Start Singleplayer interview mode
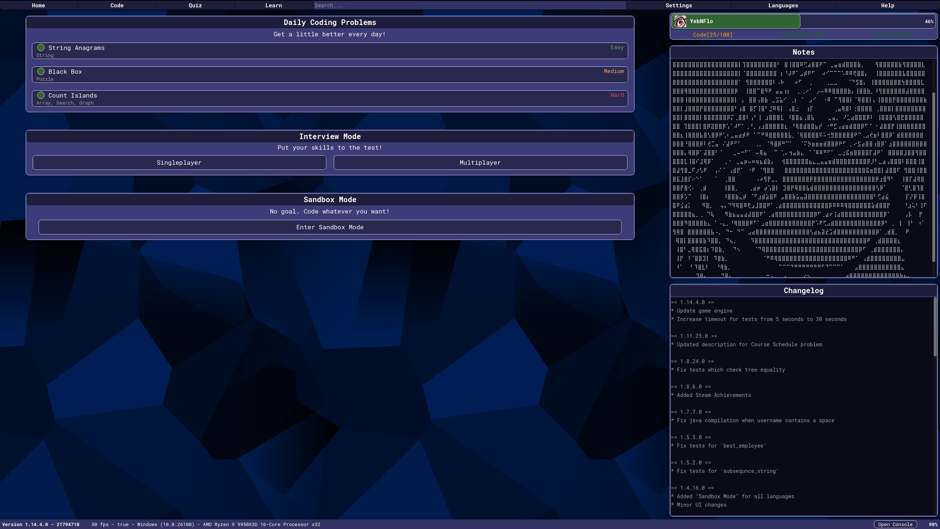 [179, 163]
